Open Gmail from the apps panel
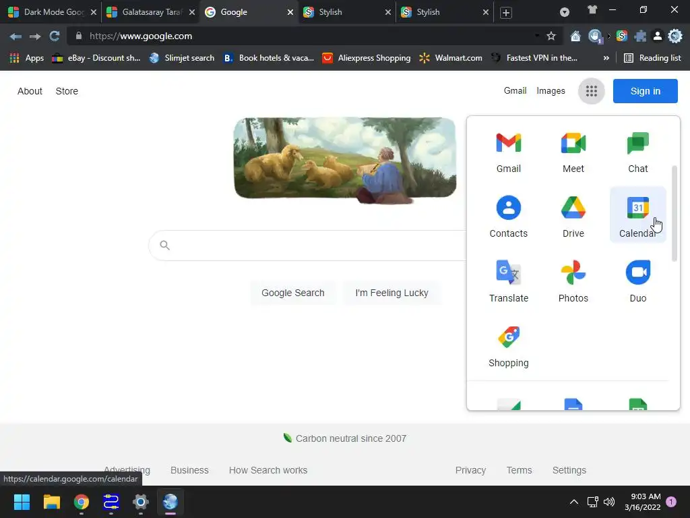The image size is (690, 518). [508, 152]
